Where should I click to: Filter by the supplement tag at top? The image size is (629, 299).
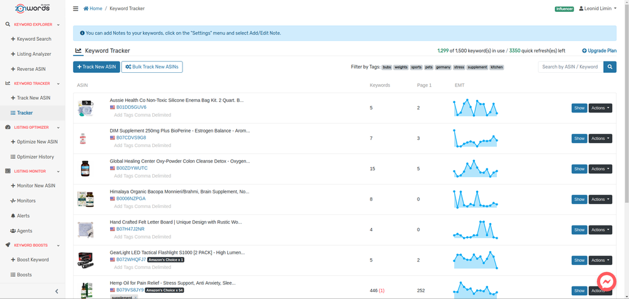(x=477, y=67)
